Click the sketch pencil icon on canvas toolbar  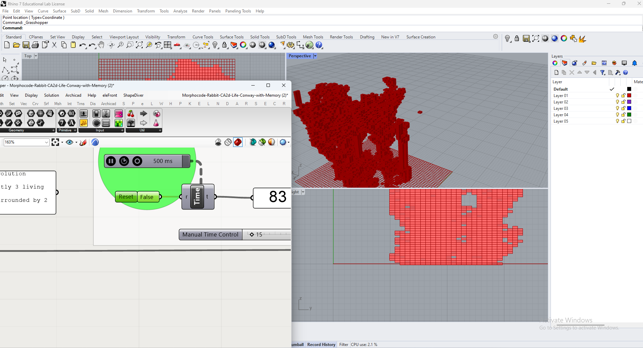pyautogui.click(x=83, y=142)
